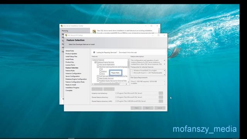
Task: Click the Instance Configuration step
Action: (73, 73)
